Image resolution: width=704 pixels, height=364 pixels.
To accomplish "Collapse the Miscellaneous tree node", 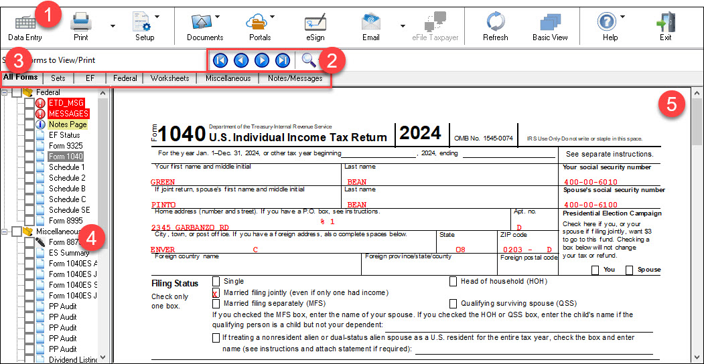I will [5, 232].
